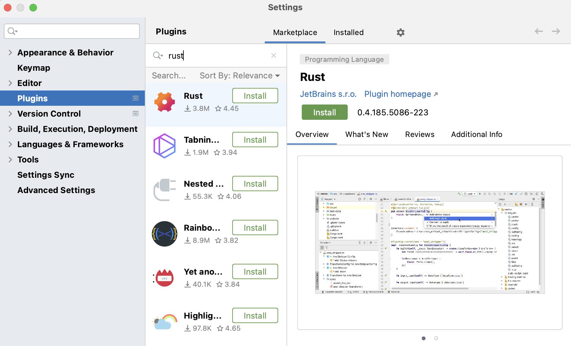Expand the Appearance & Behavior section
Screen dimensions: 571x346
pos(10,53)
